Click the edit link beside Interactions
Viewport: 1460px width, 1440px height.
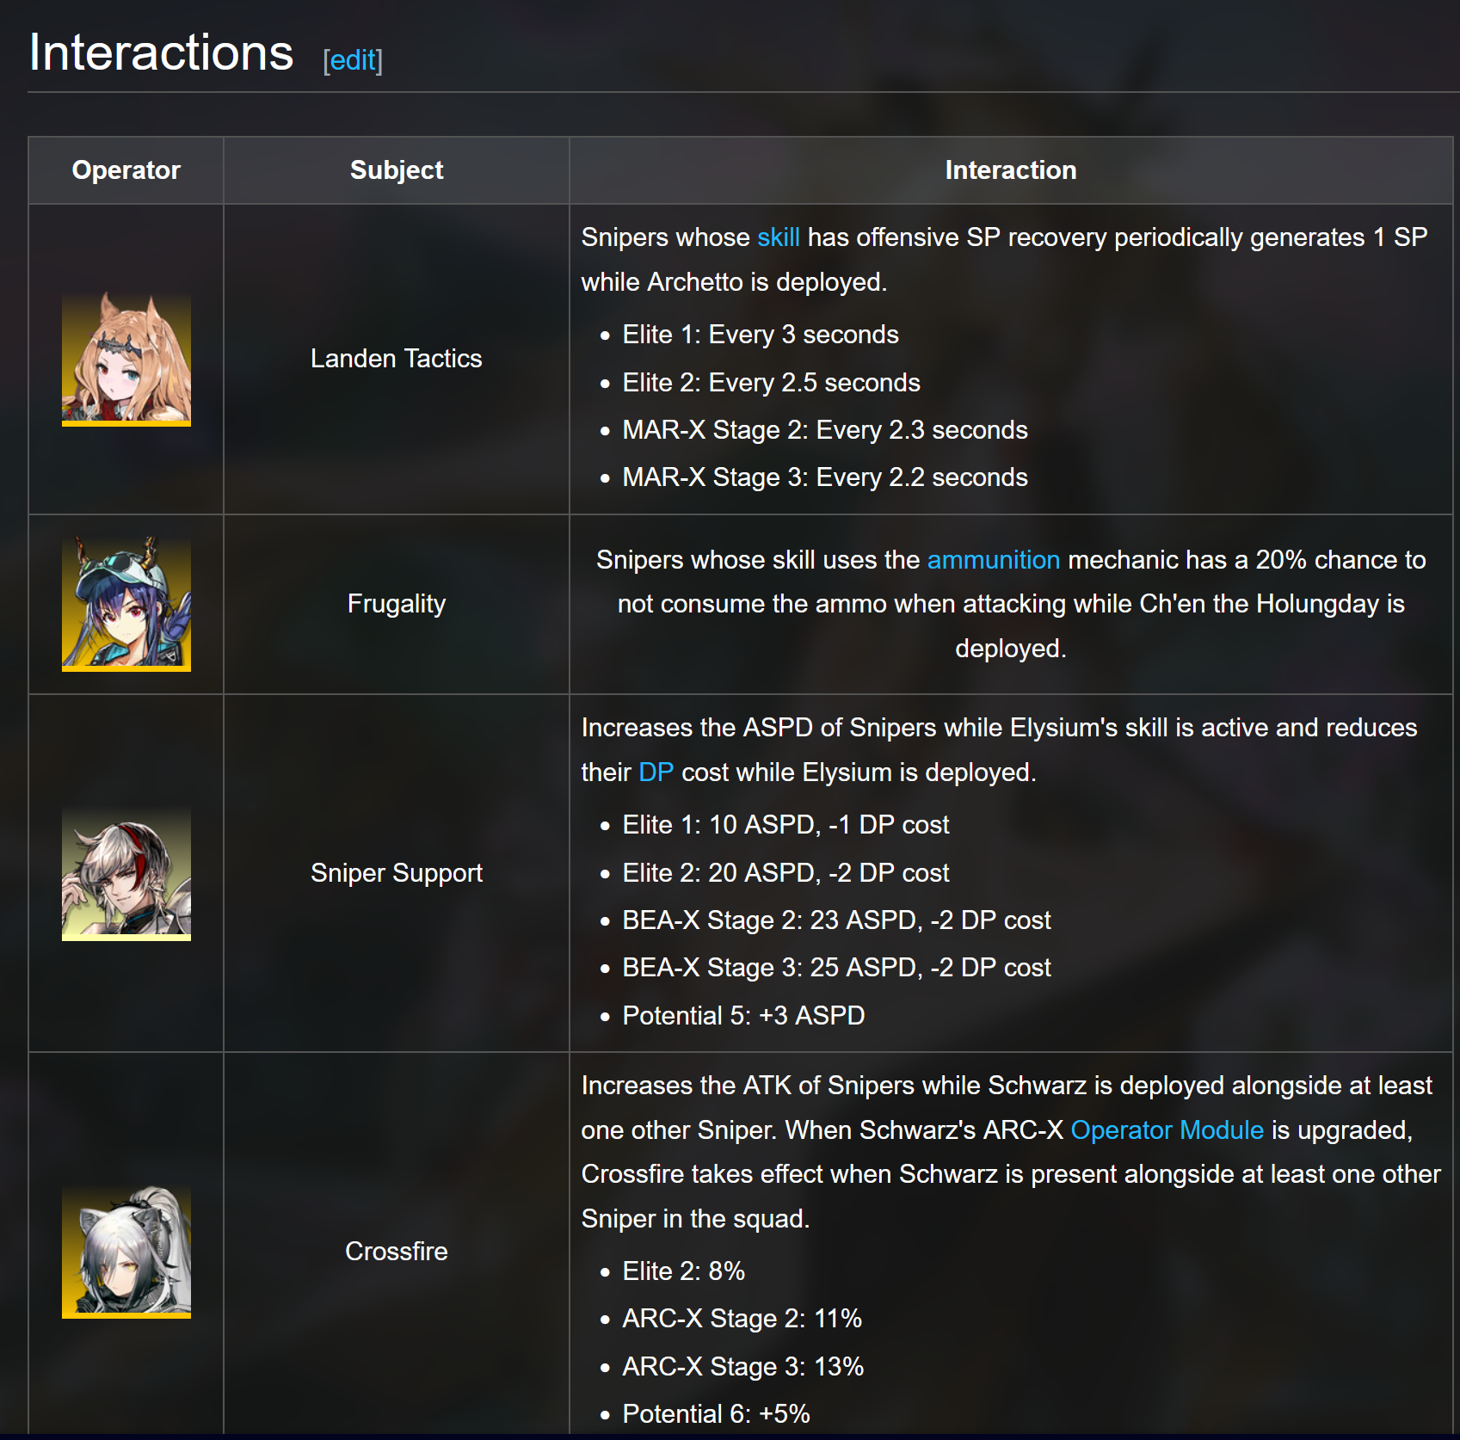click(353, 60)
